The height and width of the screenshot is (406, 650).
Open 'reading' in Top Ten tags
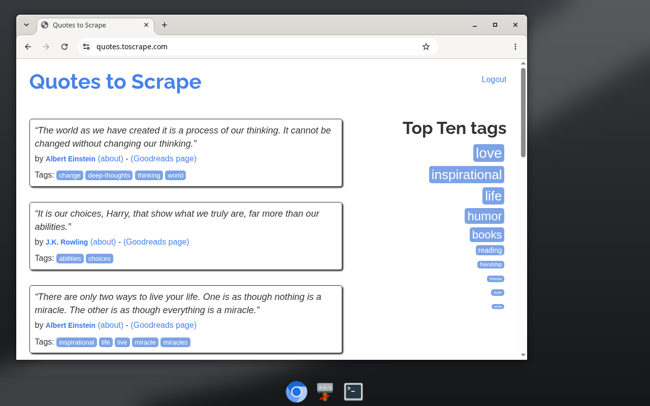click(490, 250)
